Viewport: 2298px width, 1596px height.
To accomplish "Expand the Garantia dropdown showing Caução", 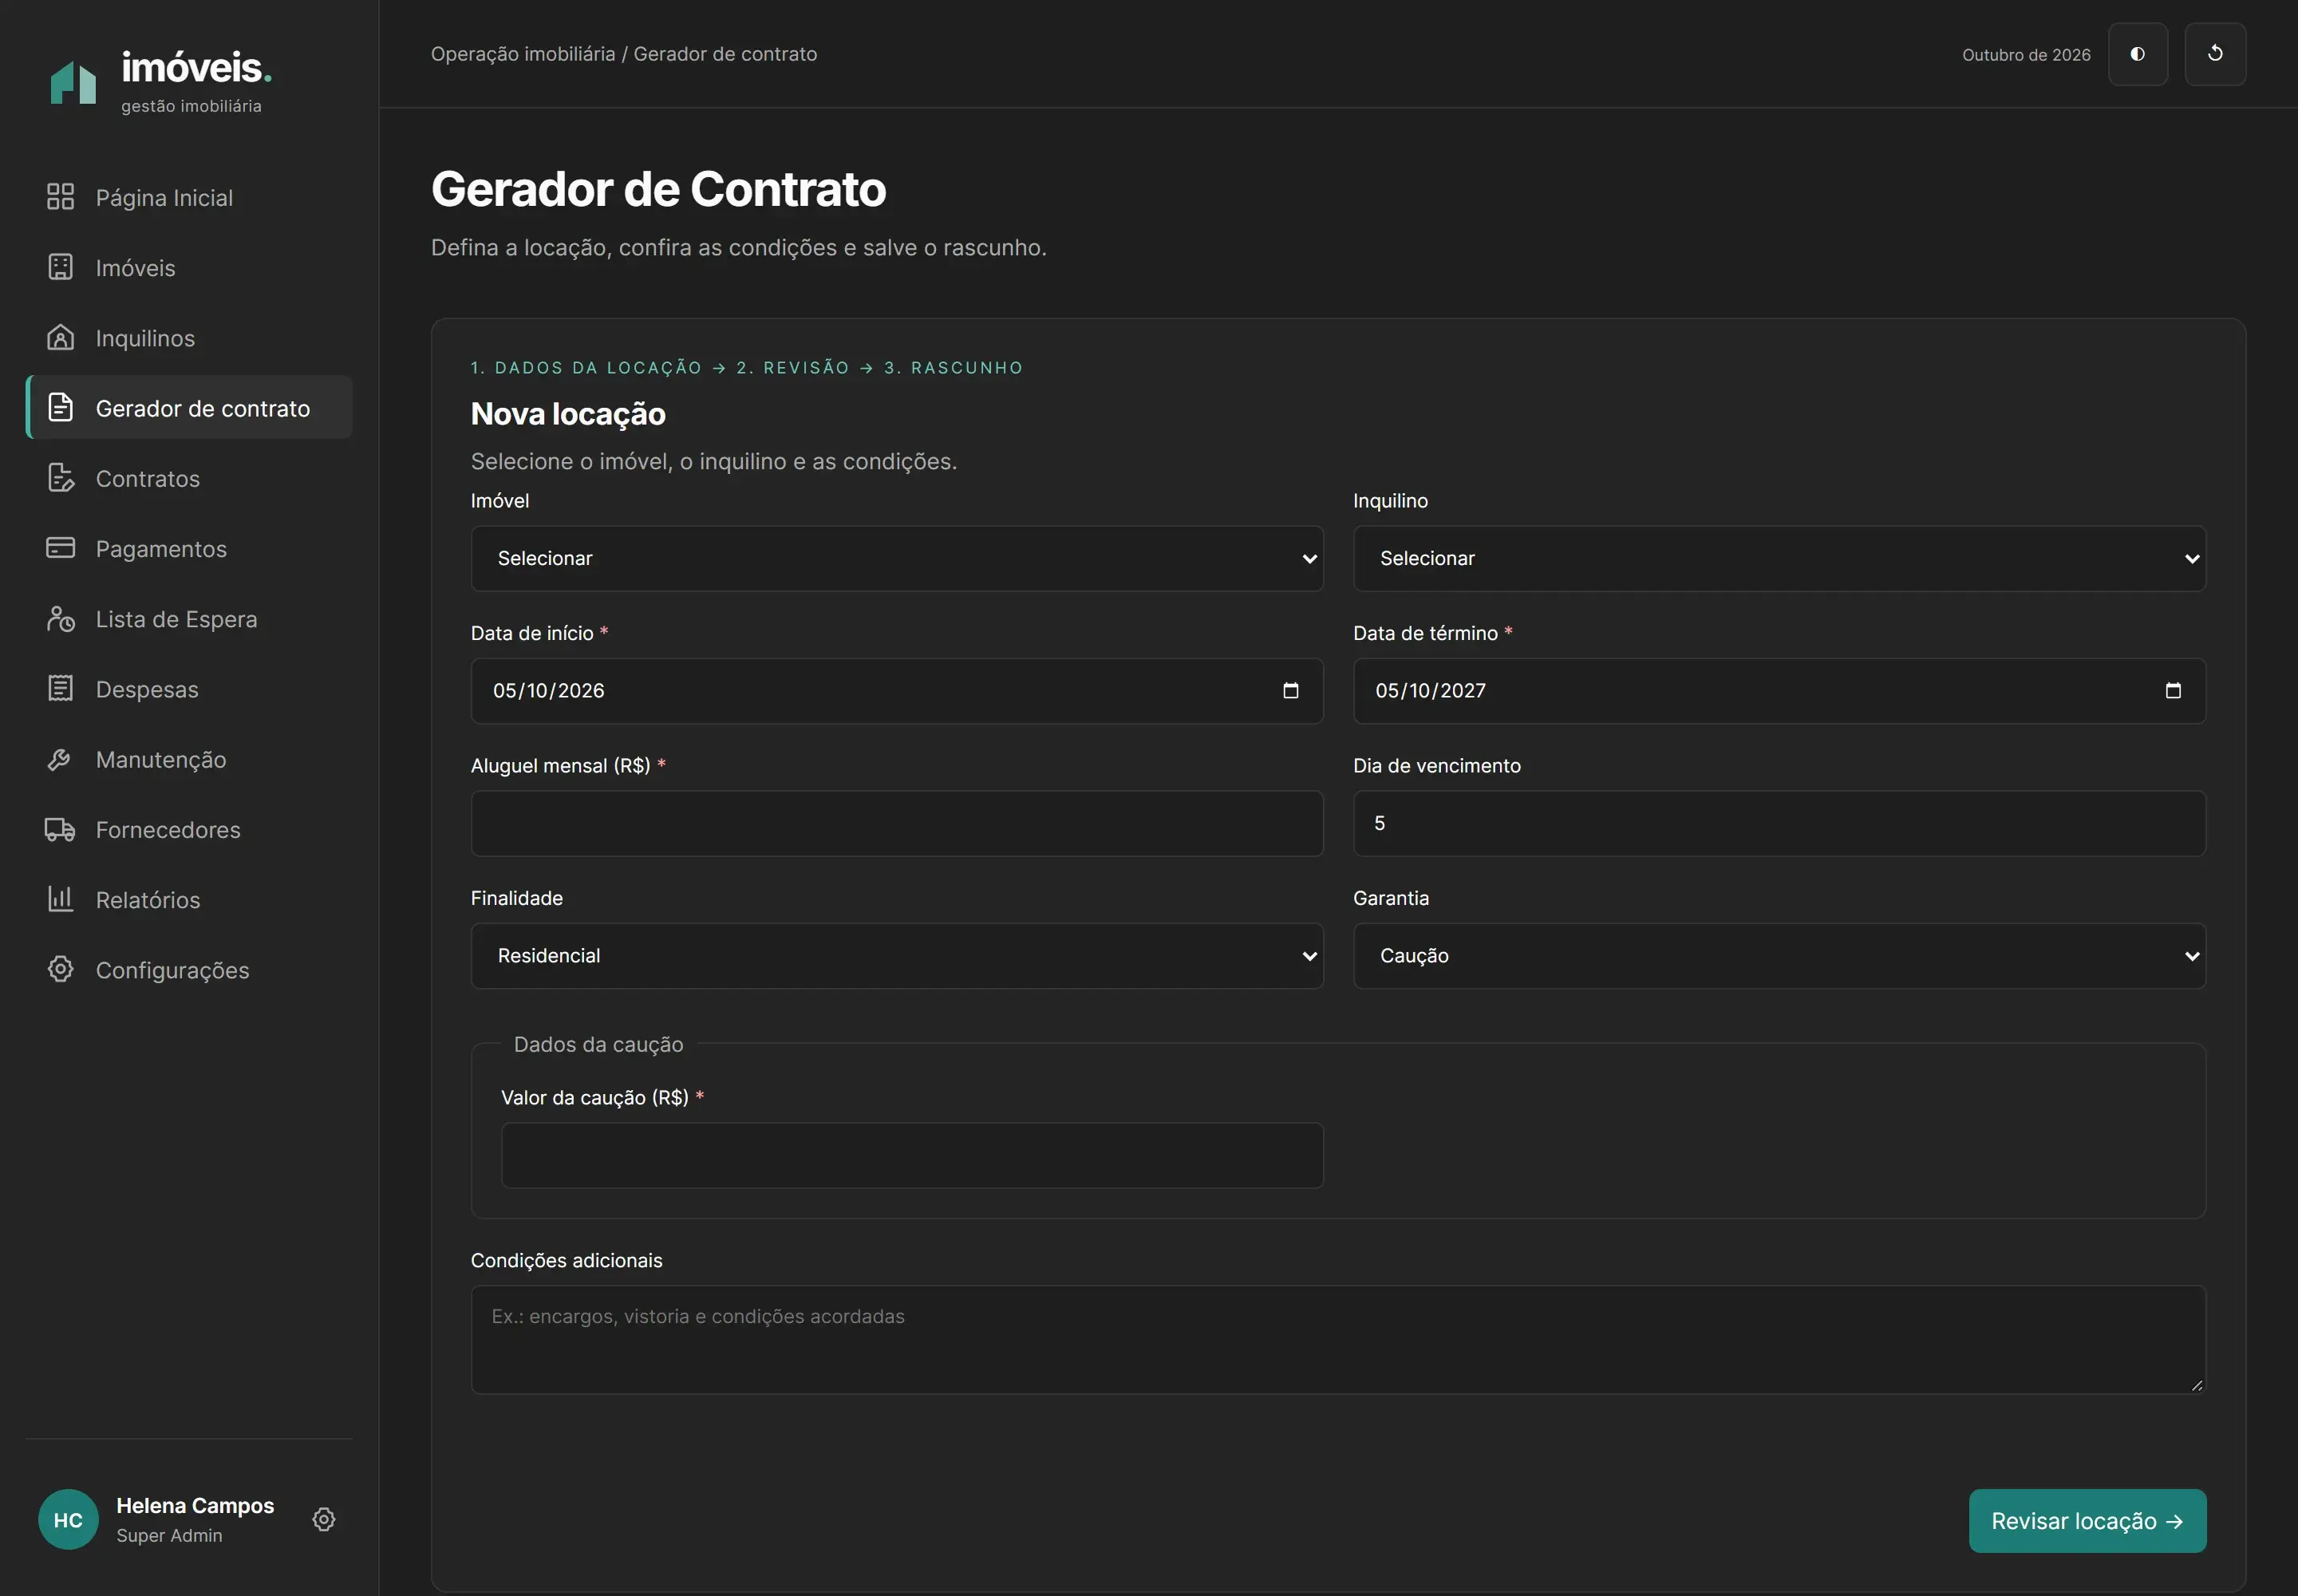I will point(1779,955).
